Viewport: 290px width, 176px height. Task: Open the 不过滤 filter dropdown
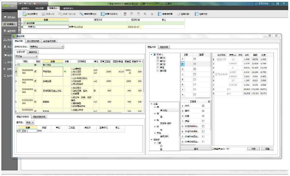pyautogui.click(x=27, y=56)
